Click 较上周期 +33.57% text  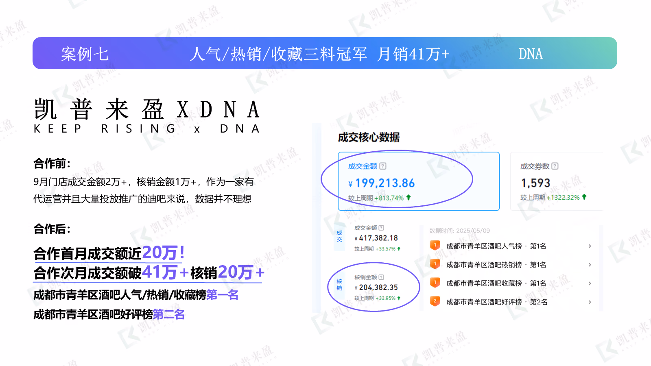(x=375, y=249)
